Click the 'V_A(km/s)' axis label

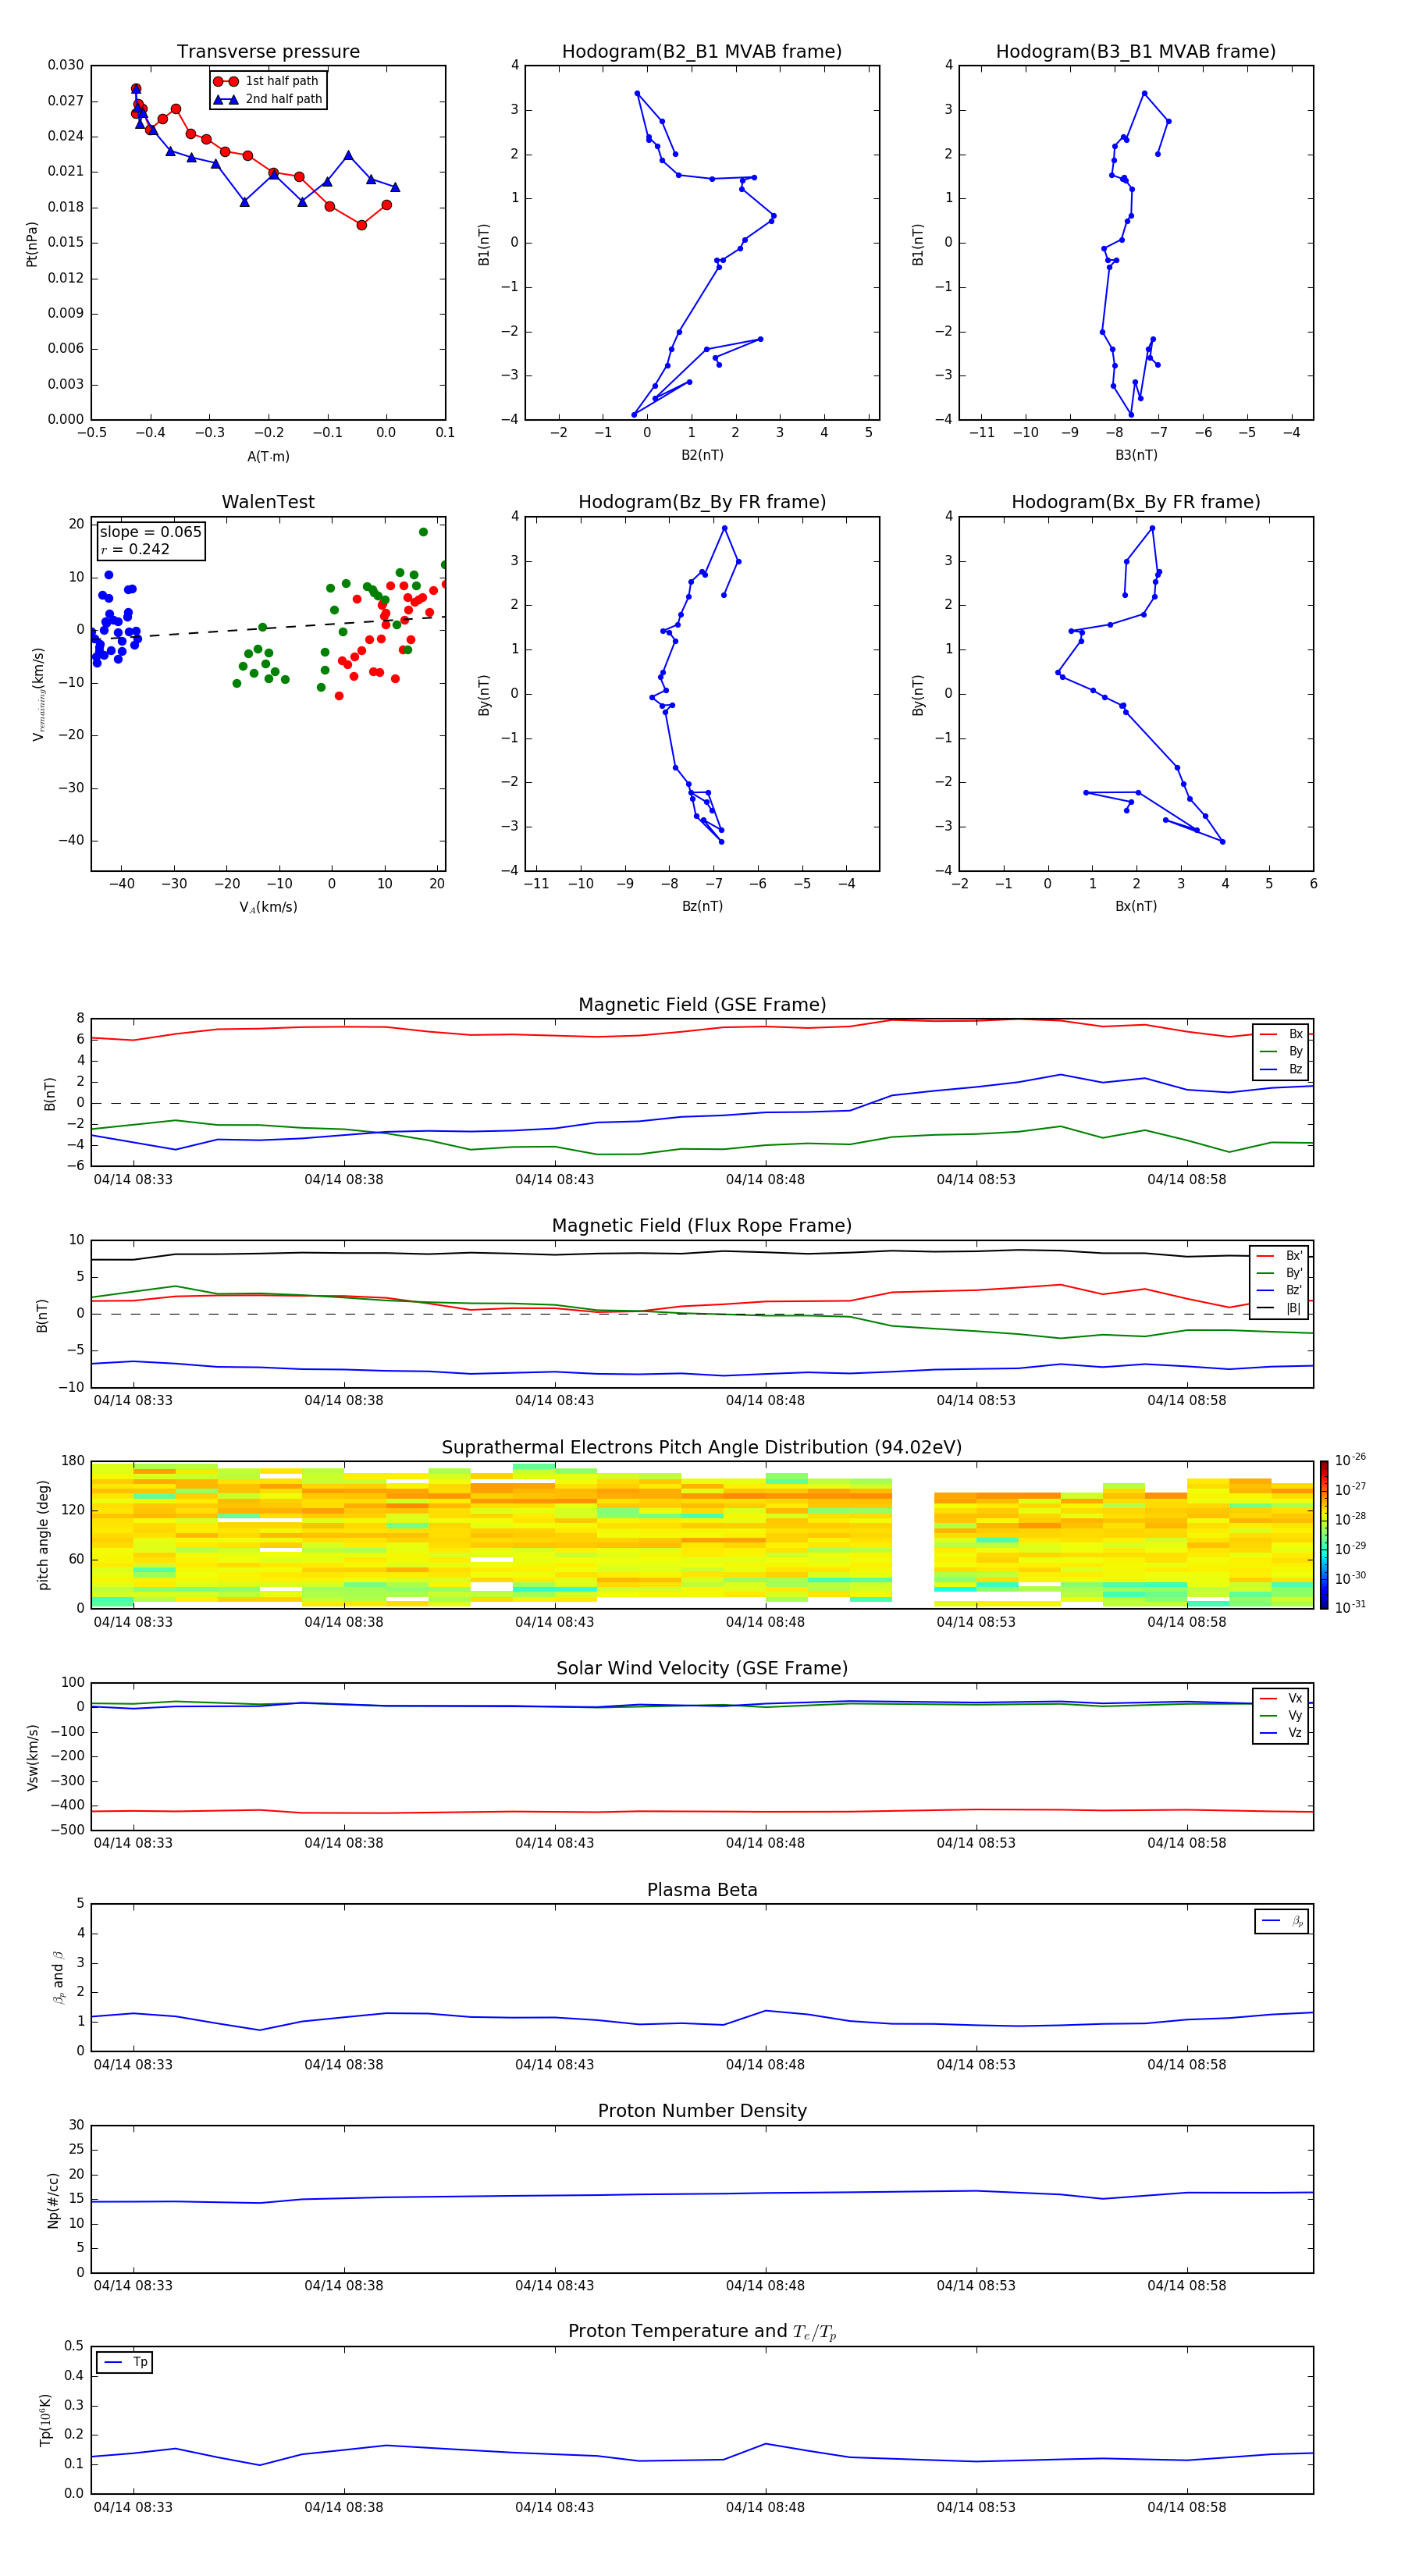click(x=268, y=907)
